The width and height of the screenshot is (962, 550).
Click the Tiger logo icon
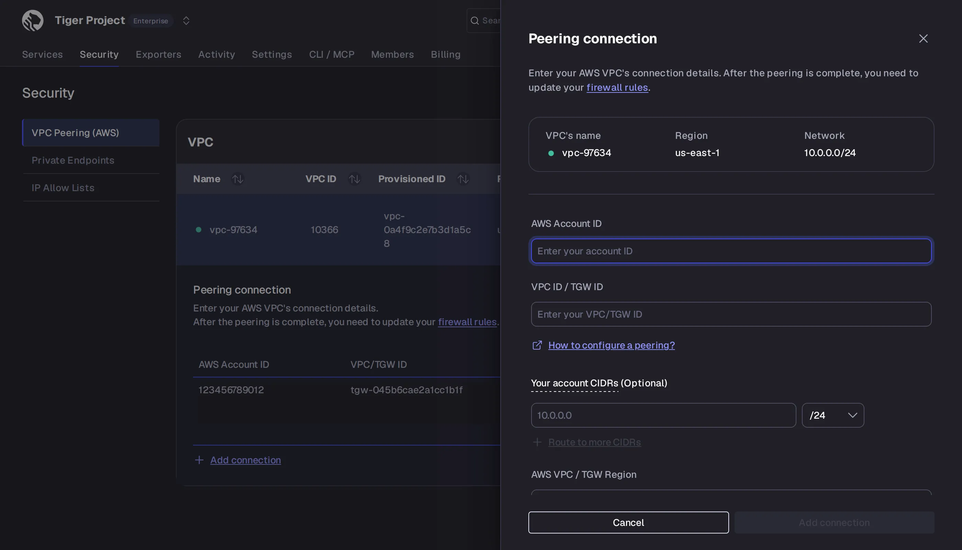(33, 20)
